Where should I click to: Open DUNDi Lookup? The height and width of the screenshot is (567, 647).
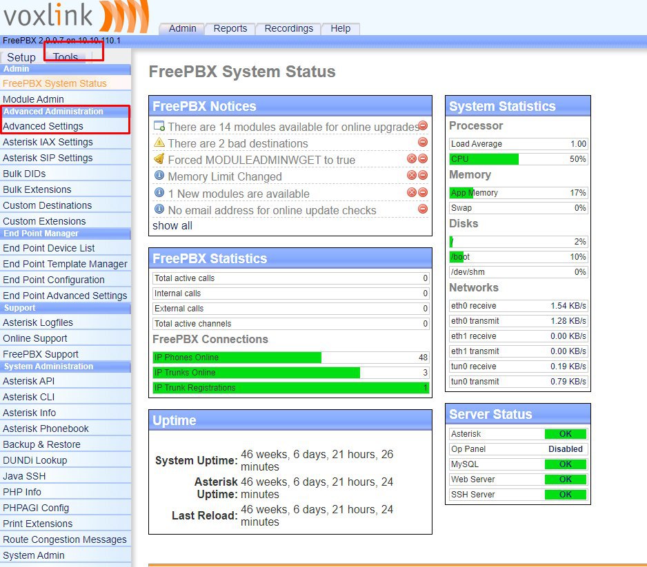click(x=66, y=460)
